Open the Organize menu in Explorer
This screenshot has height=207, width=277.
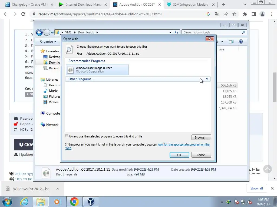(48, 42)
